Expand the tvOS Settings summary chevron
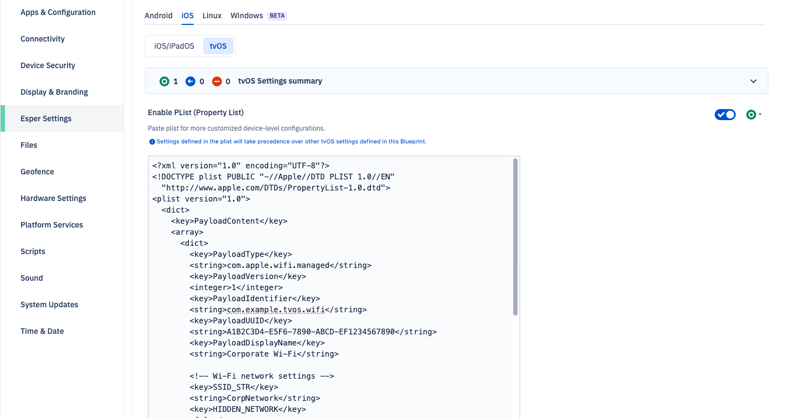785x418 pixels. [753, 81]
